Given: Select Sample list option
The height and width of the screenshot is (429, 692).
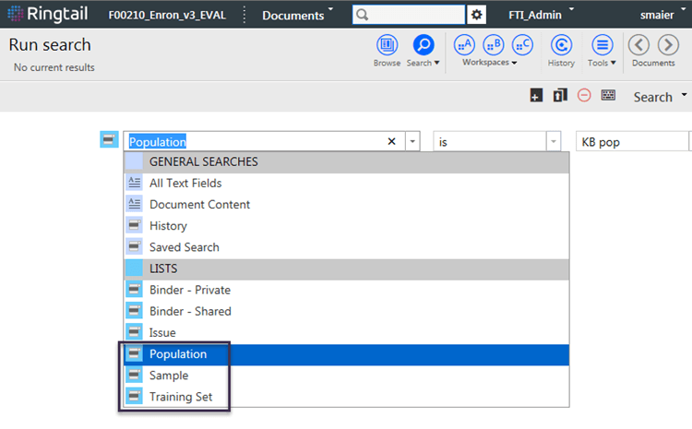Looking at the screenshot, I should tap(346, 375).
